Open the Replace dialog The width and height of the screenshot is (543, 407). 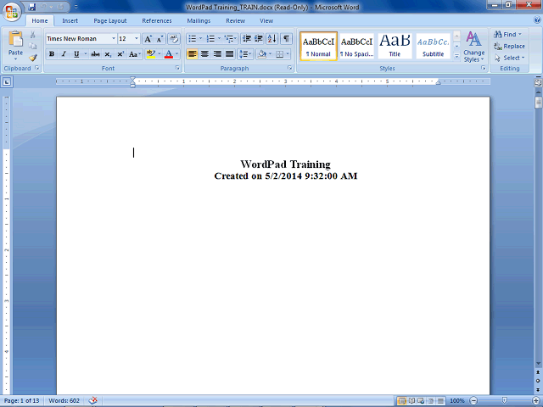coord(509,46)
